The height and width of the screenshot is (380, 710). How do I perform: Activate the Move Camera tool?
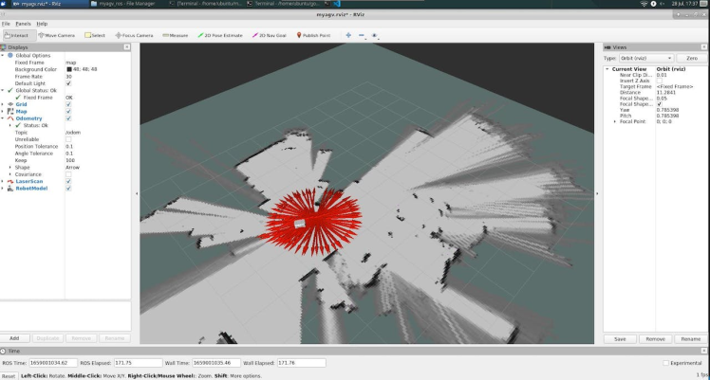[58, 35]
